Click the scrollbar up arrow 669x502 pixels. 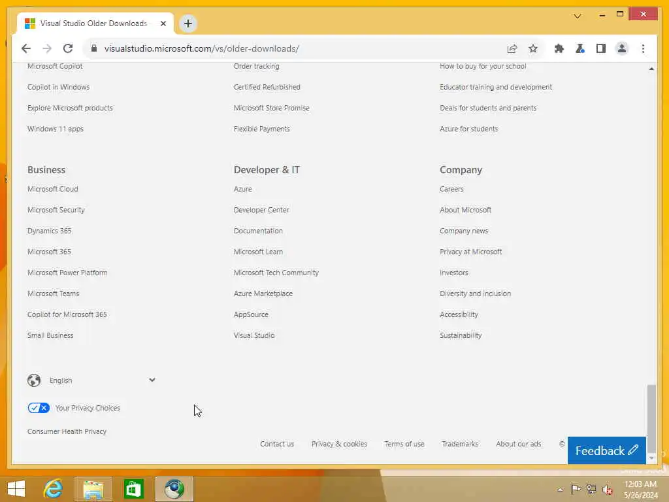[x=651, y=68]
